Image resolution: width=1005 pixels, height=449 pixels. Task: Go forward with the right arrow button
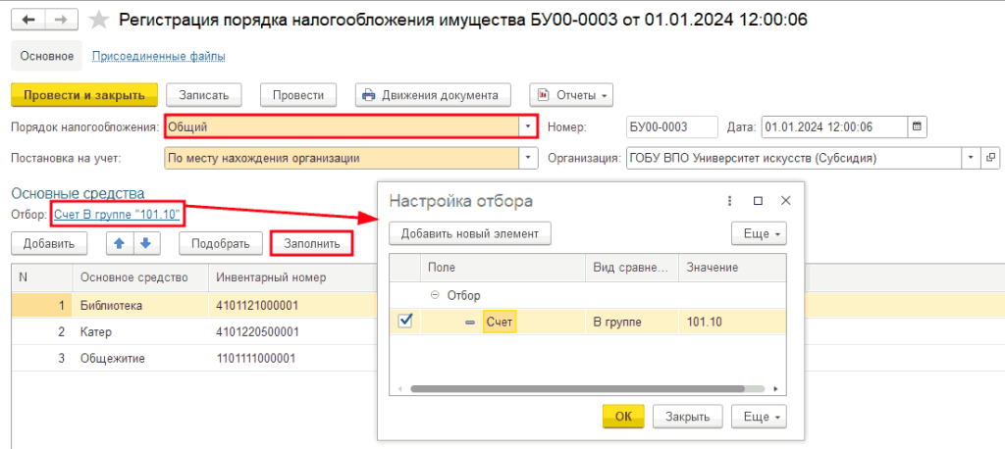[x=62, y=20]
